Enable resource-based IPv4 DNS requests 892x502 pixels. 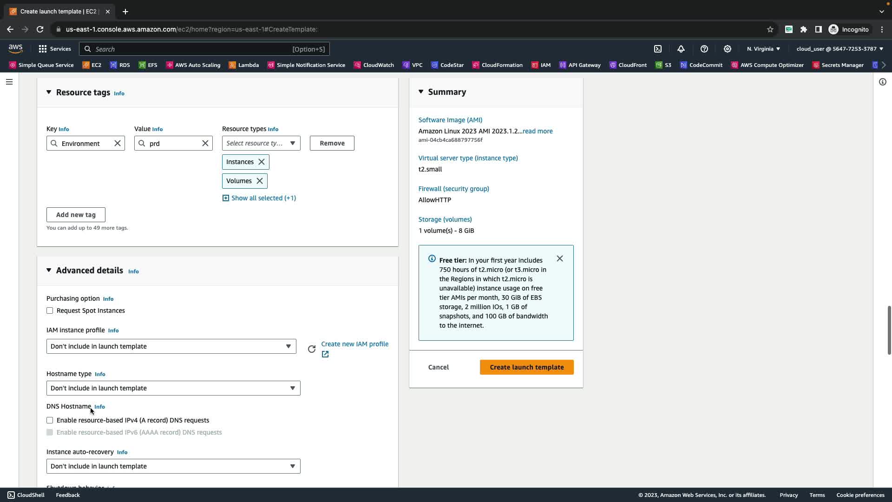(x=50, y=420)
